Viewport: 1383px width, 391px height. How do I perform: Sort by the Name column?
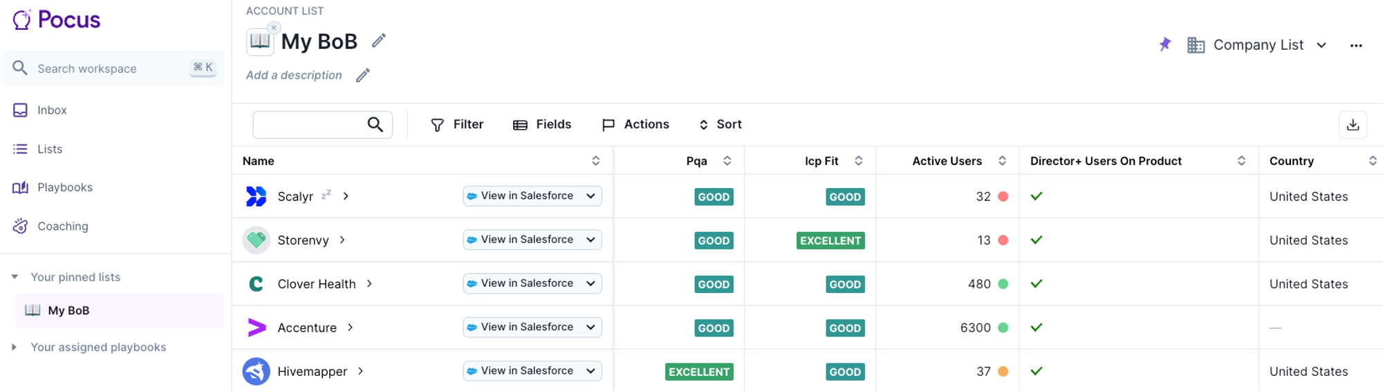point(595,161)
